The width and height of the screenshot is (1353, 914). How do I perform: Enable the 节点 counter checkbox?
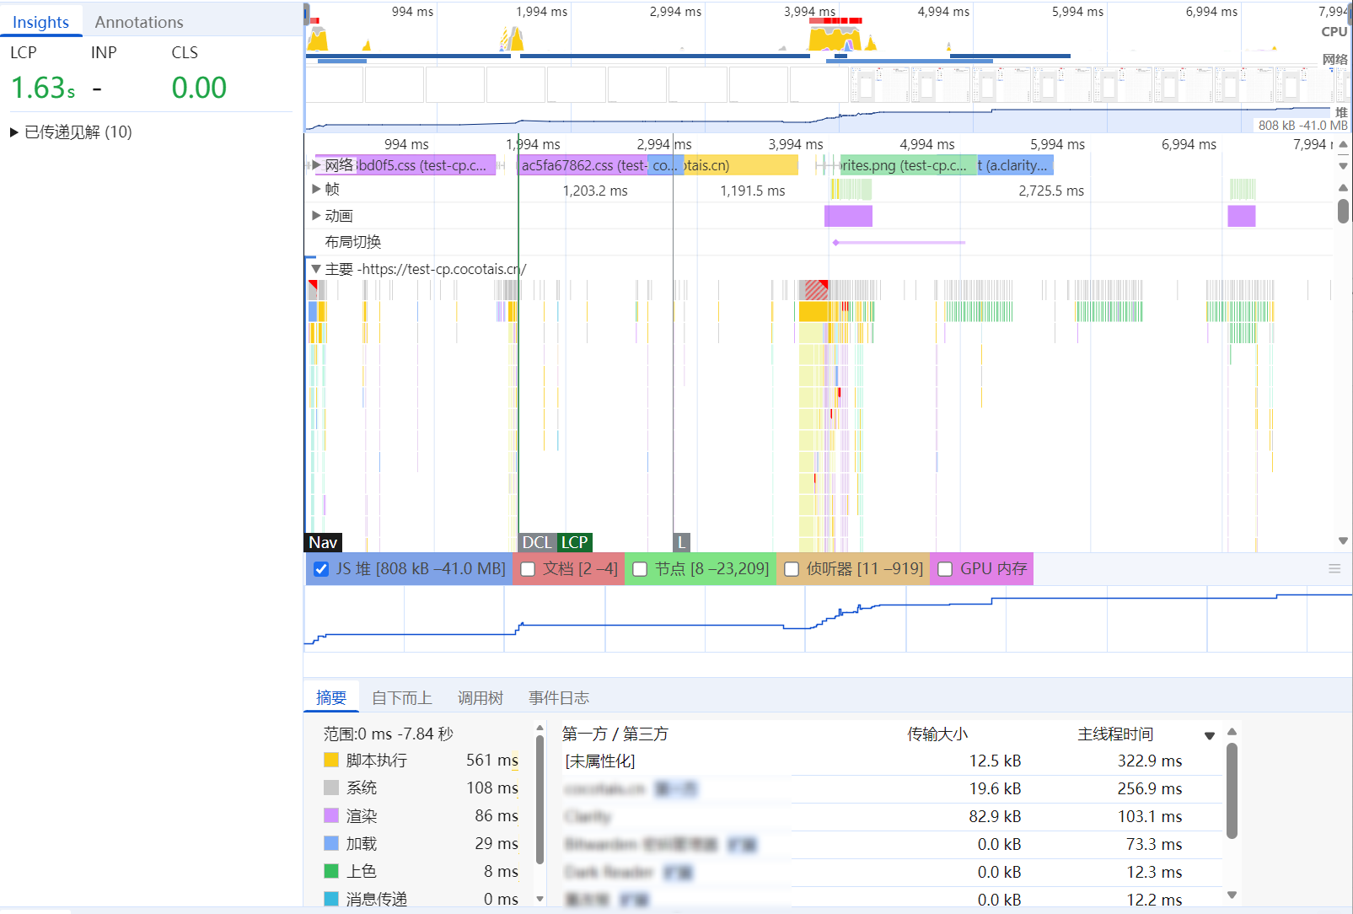(640, 569)
